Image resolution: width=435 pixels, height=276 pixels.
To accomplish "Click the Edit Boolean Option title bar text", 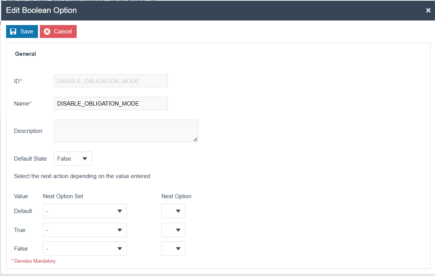I will coord(41,11).
